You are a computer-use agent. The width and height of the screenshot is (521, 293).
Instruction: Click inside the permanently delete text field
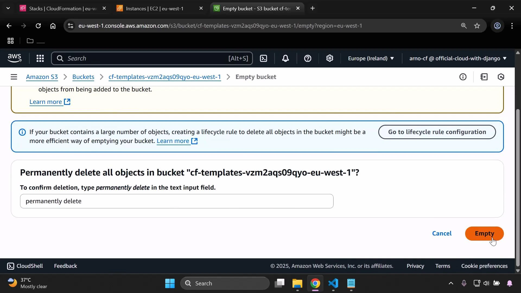(x=176, y=201)
